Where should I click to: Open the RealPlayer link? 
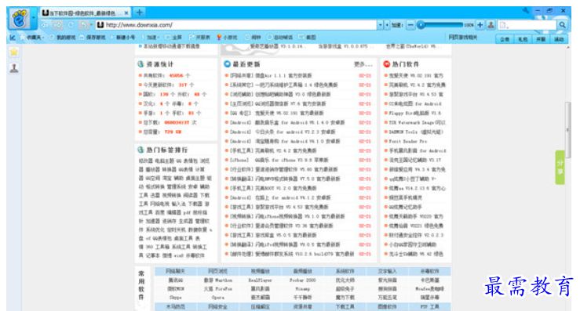[x=260, y=280]
